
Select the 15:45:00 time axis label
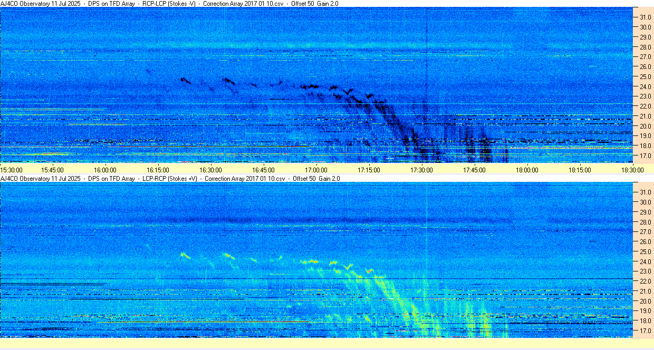pyautogui.click(x=52, y=170)
